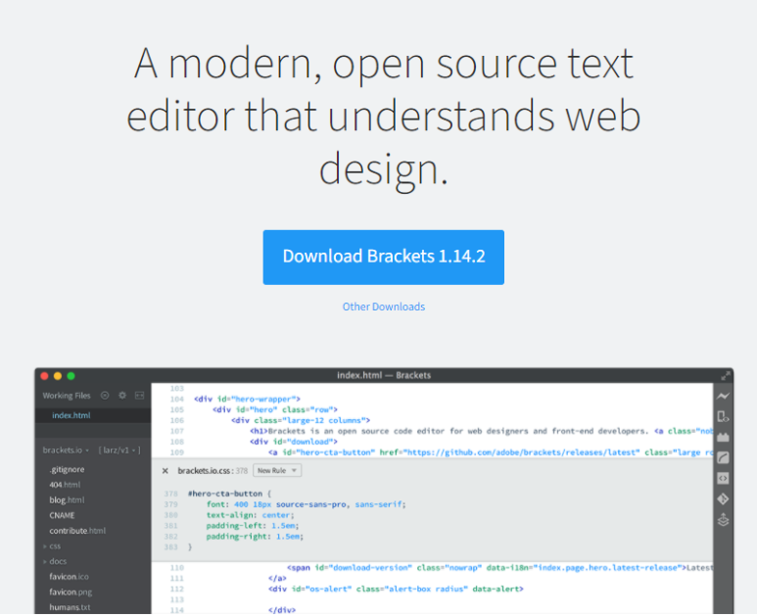The image size is (757, 615).
Task: Click the span id="download-version" code line
Action: click(499, 568)
